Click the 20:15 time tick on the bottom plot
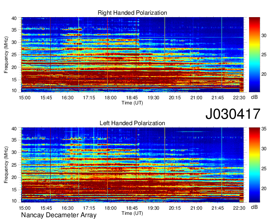The image size is (271, 220). 175,208
